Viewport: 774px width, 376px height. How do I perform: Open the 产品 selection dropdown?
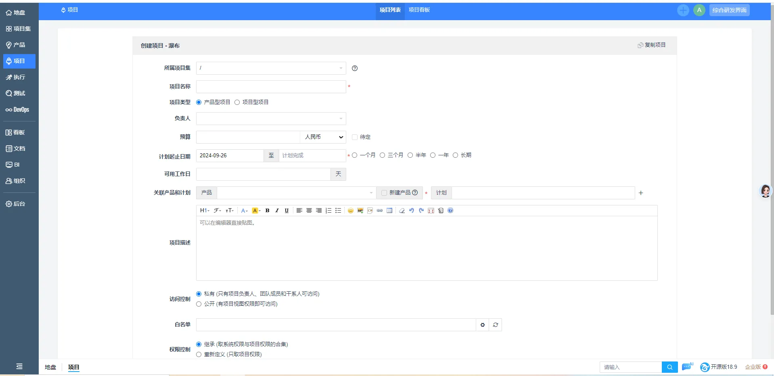coord(297,193)
